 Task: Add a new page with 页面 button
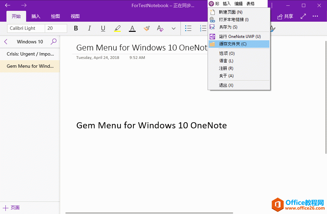click(12, 208)
